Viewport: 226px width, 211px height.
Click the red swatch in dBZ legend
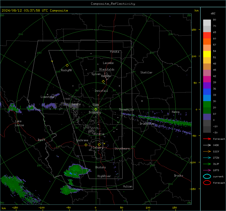click(207, 35)
